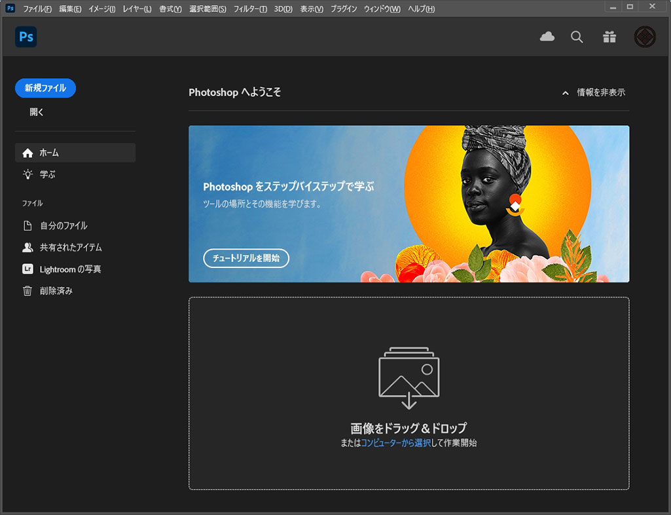Open Lightroom の写真 via its Lr icon
The image size is (671, 515).
click(x=27, y=269)
